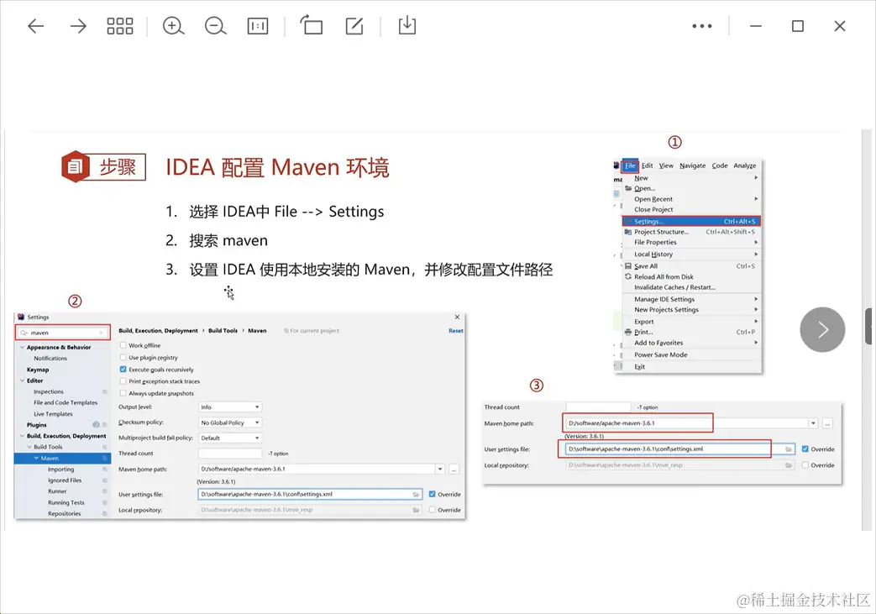Collapse the Build Tools tree chevron
The image size is (876, 614).
point(29,447)
